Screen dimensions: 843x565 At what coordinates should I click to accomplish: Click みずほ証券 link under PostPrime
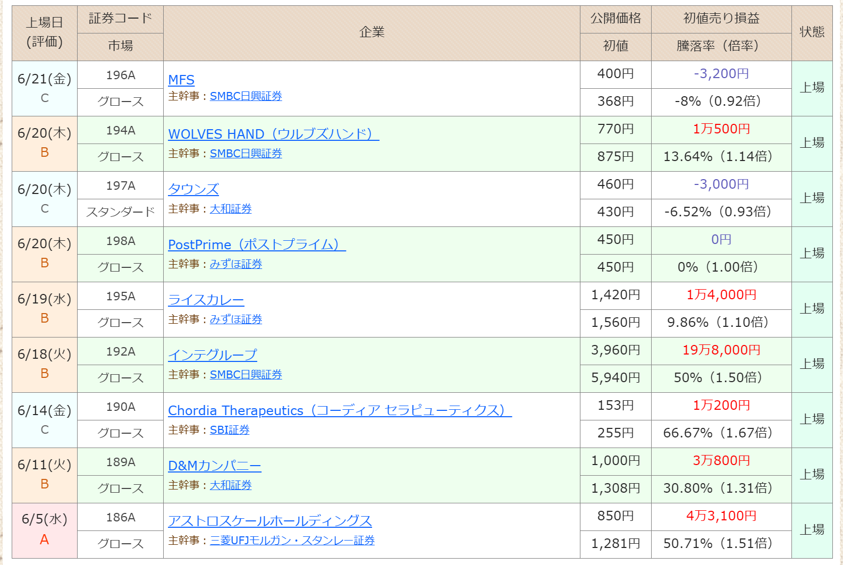point(236,264)
